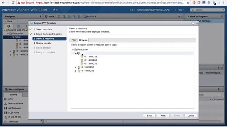Viewport: 227px width, 127px height.
Task: Open the Help dropdown menu
Action: (181, 10)
